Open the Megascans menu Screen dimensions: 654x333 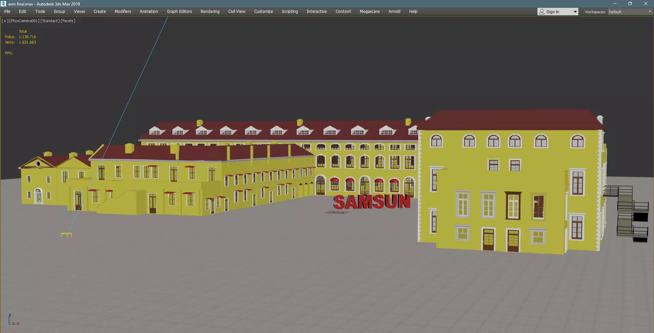point(370,12)
